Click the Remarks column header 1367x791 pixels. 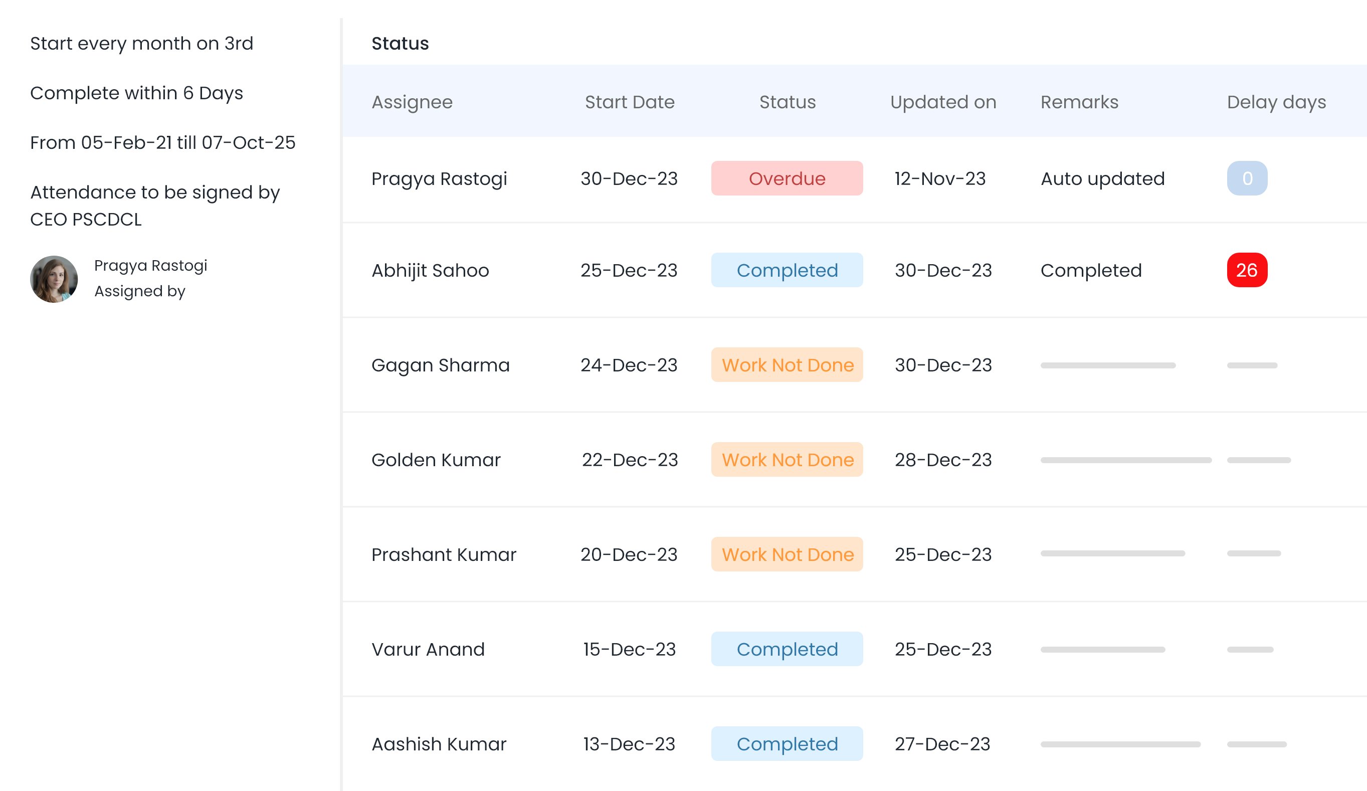pyautogui.click(x=1079, y=102)
